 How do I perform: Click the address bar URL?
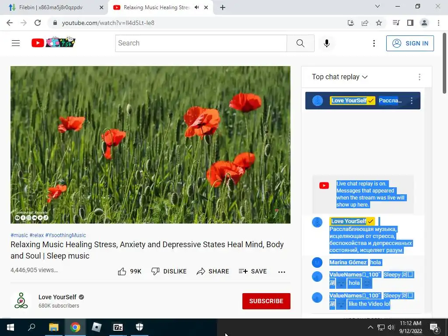pos(108,23)
